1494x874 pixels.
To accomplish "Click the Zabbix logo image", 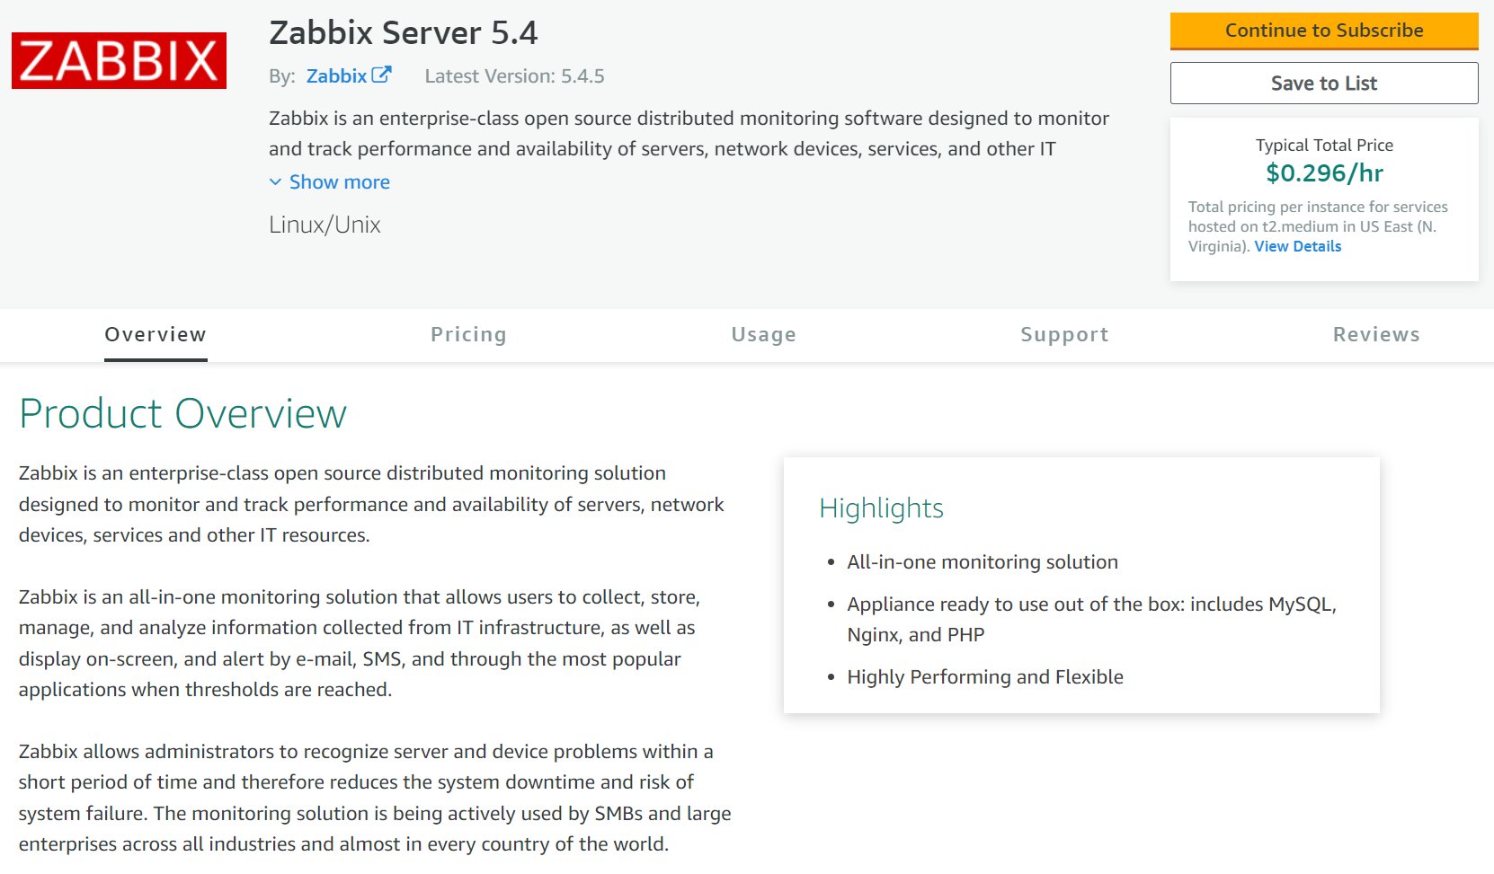I will 119,61.
